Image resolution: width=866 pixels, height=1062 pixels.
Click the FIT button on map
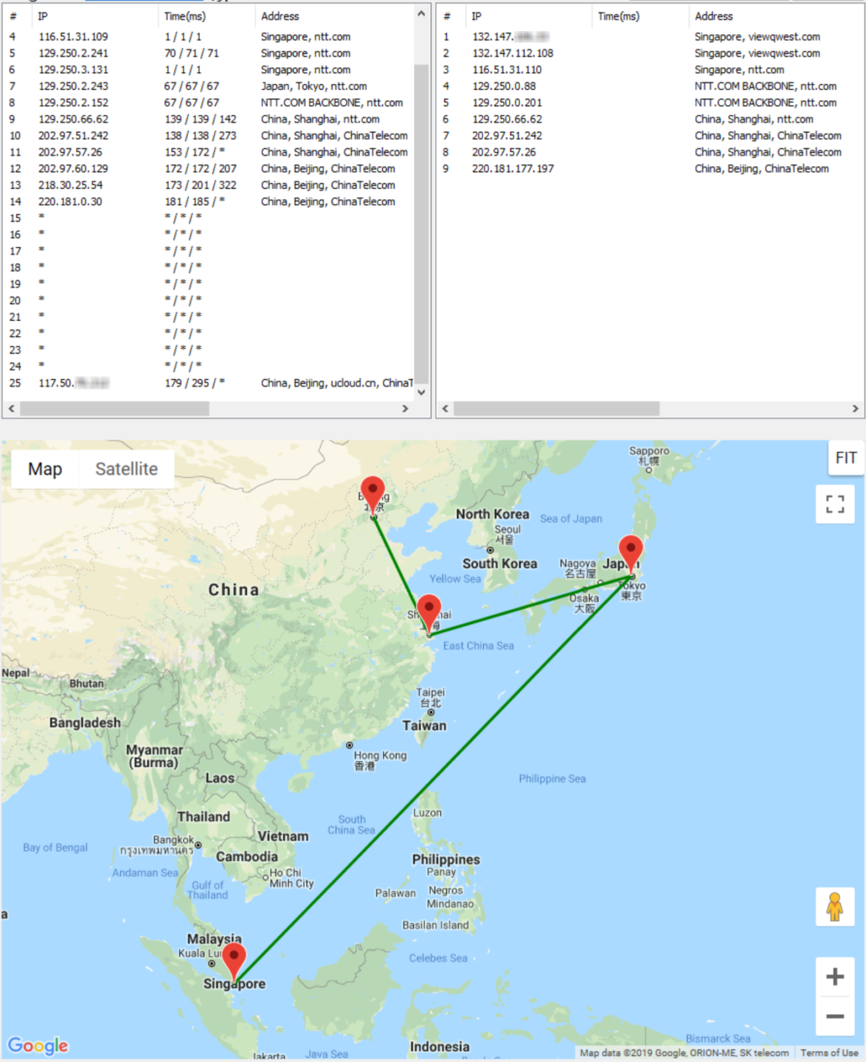click(x=846, y=458)
